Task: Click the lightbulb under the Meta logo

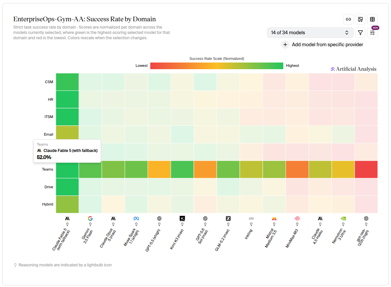Action: click(136, 224)
